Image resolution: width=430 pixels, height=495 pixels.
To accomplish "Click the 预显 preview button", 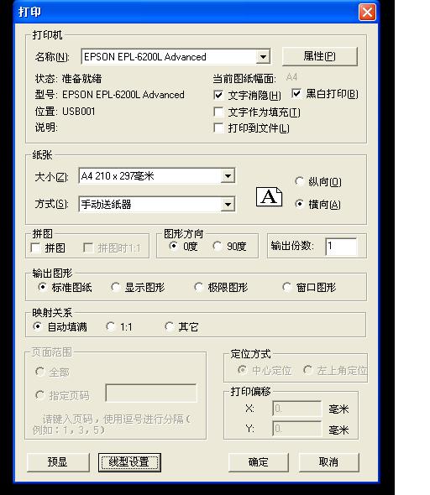I will pos(58,462).
